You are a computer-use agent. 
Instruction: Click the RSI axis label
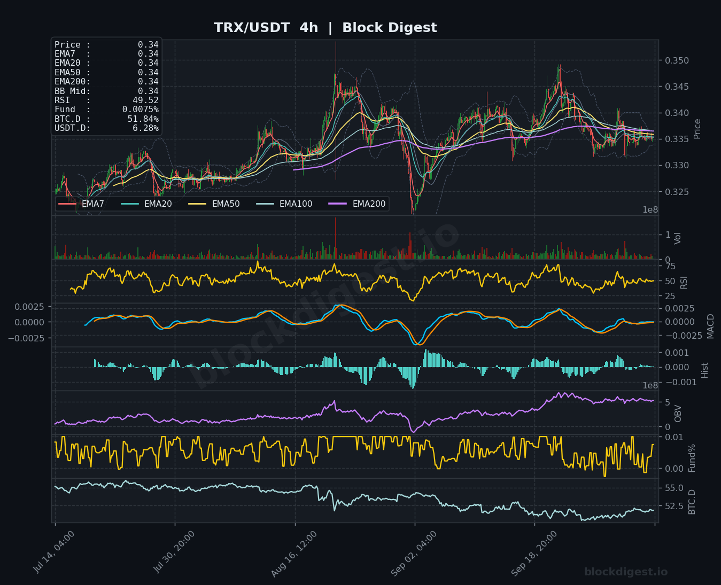(684, 282)
